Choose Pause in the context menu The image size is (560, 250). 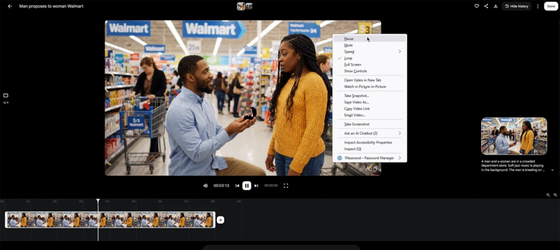[370, 38]
